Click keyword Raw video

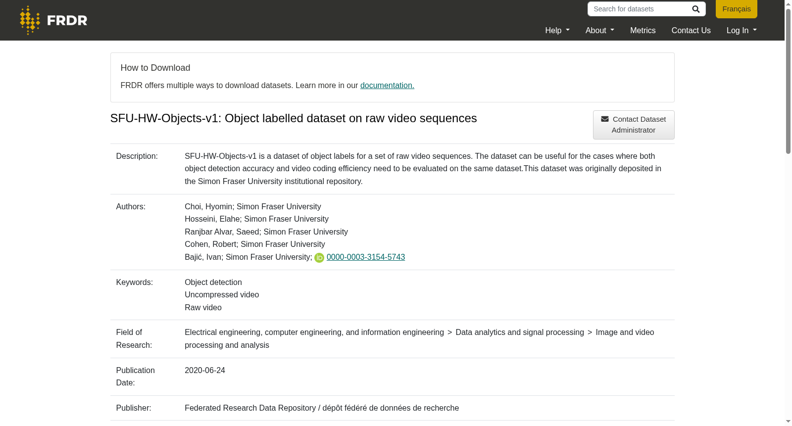pyautogui.click(x=203, y=307)
